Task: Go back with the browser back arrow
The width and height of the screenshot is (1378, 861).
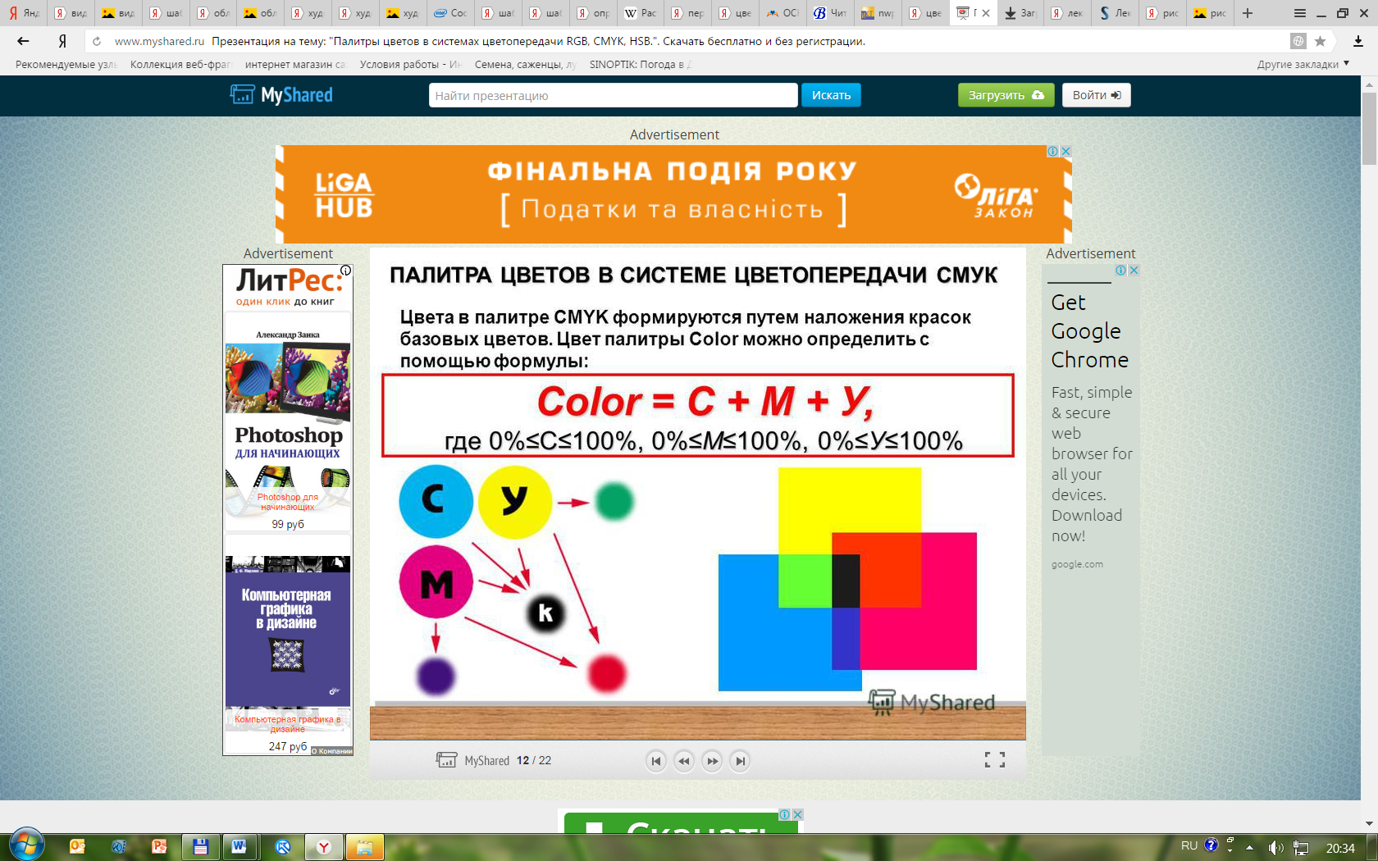Action: (23, 41)
